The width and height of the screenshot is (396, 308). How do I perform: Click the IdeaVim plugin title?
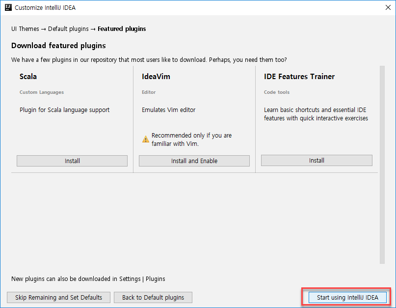coord(156,77)
